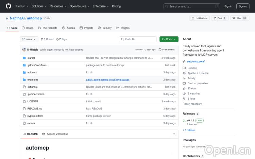Image resolution: width=255 pixels, height=159 pixels.
Task: Expand the main branch dropdown
Action: click(29, 39)
